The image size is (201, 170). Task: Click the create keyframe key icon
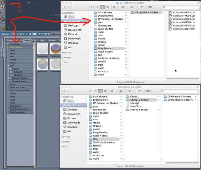pos(42,34)
